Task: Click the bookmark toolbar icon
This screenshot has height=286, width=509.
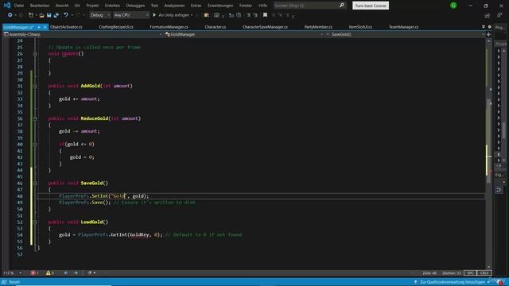Action: coord(265,15)
